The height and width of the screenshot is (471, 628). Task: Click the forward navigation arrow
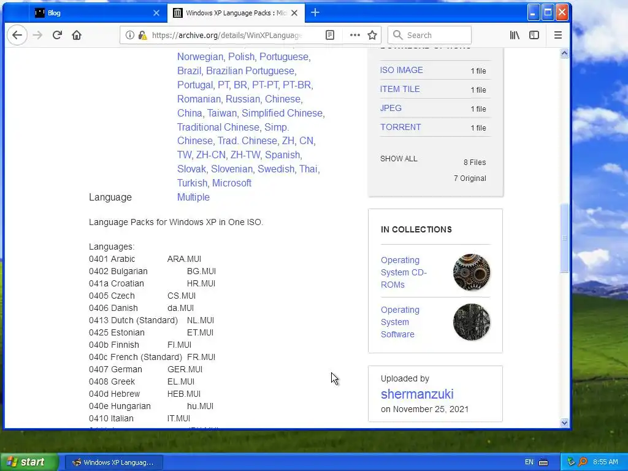[x=37, y=35]
